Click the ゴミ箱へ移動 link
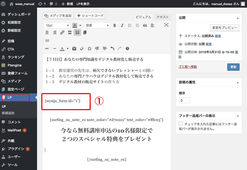The height and width of the screenshot is (170, 247). pos(188,67)
